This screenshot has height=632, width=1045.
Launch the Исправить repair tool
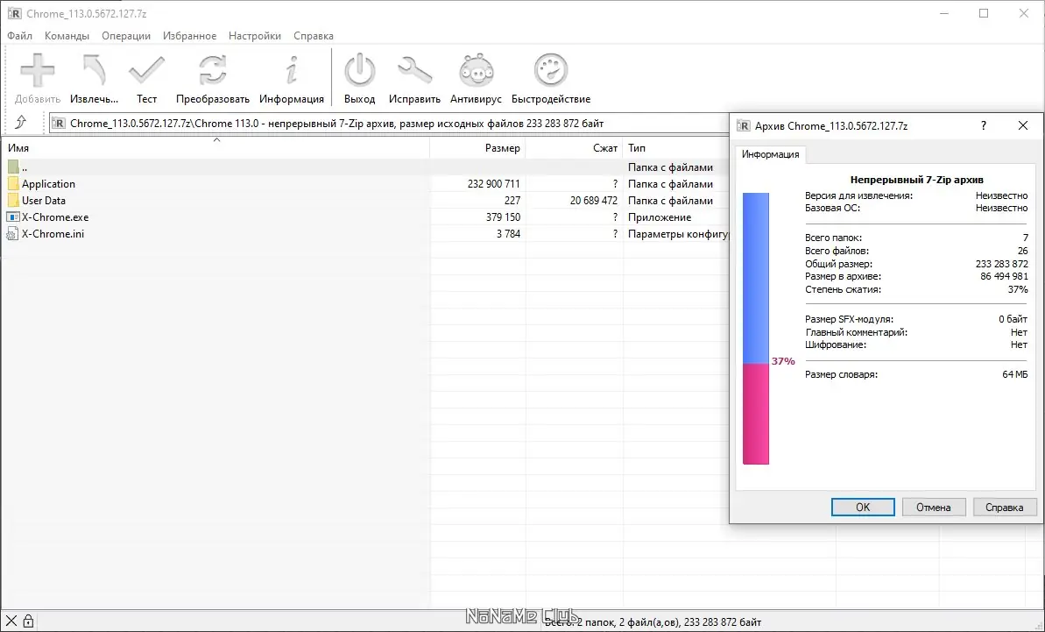[414, 75]
